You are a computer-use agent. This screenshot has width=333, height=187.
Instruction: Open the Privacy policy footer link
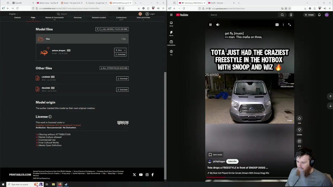pos(66,173)
